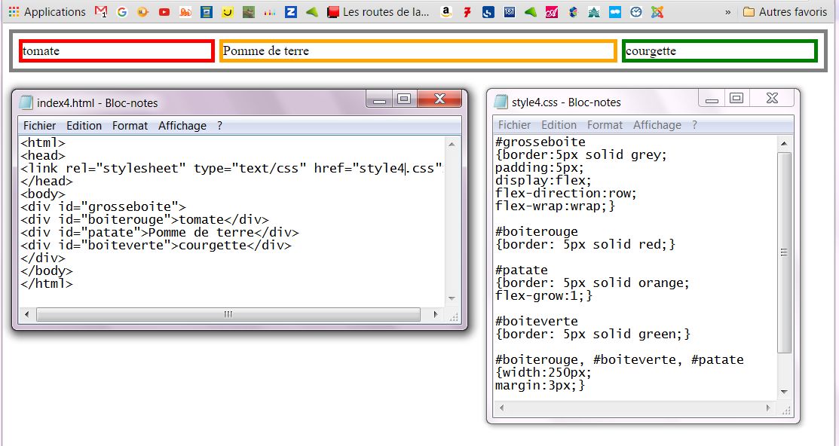The width and height of the screenshot is (839, 446).
Task: Click scroll-down arrow in style4.css window
Action: click(784, 392)
